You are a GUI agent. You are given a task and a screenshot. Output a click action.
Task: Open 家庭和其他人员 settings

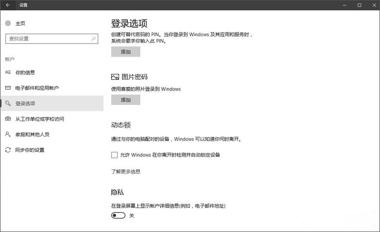32,134
